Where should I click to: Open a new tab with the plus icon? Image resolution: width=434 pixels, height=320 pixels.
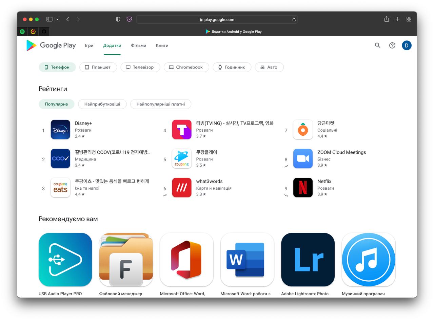[x=398, y=19]
